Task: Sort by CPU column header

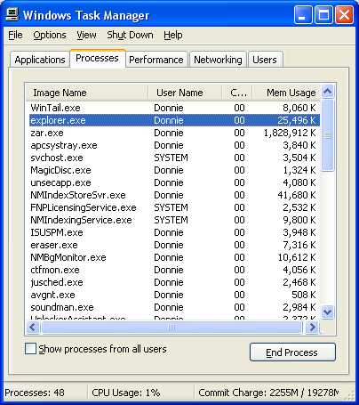Action: tap(237, 93)
